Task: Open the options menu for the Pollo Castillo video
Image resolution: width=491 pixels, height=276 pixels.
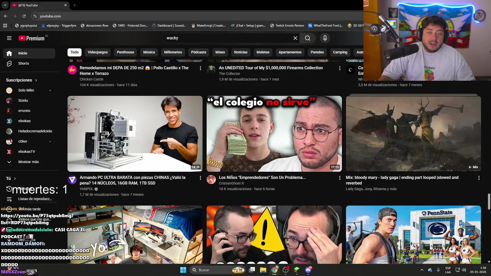Action: click(200, 68)
